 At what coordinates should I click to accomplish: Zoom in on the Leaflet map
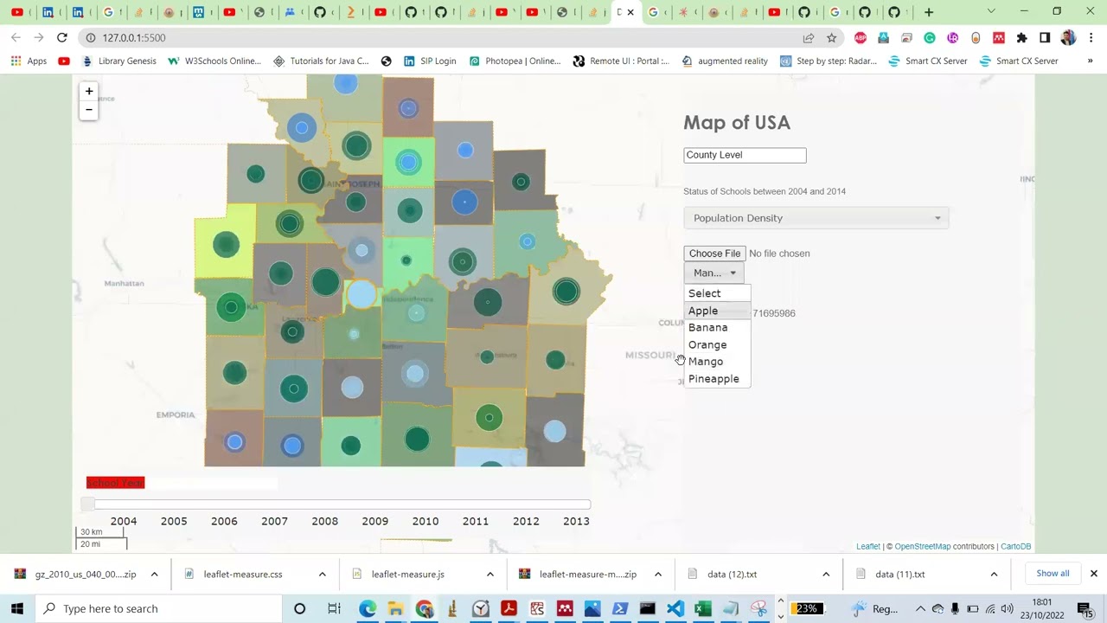(x=88, y=91)
